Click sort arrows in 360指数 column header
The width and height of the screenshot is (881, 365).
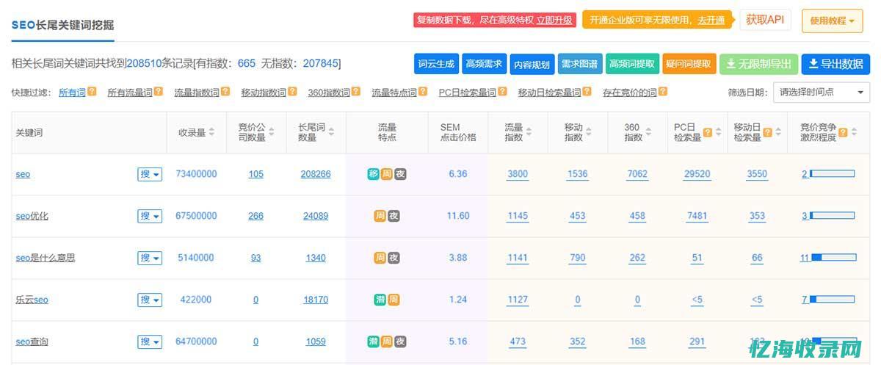click(x=650, y=132)
